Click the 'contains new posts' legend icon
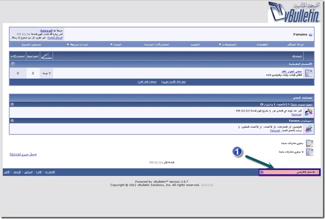 point(310,143)
